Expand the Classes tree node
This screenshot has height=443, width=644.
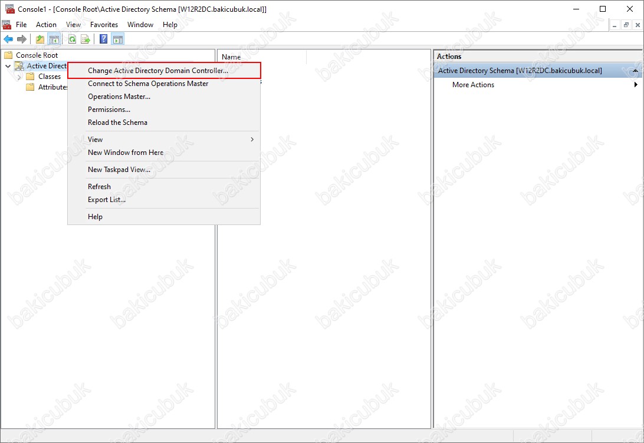pos(19,77)
